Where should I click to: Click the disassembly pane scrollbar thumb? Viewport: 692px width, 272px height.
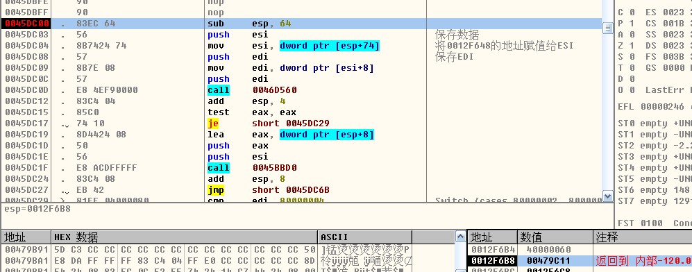click(x=608, y=28)
